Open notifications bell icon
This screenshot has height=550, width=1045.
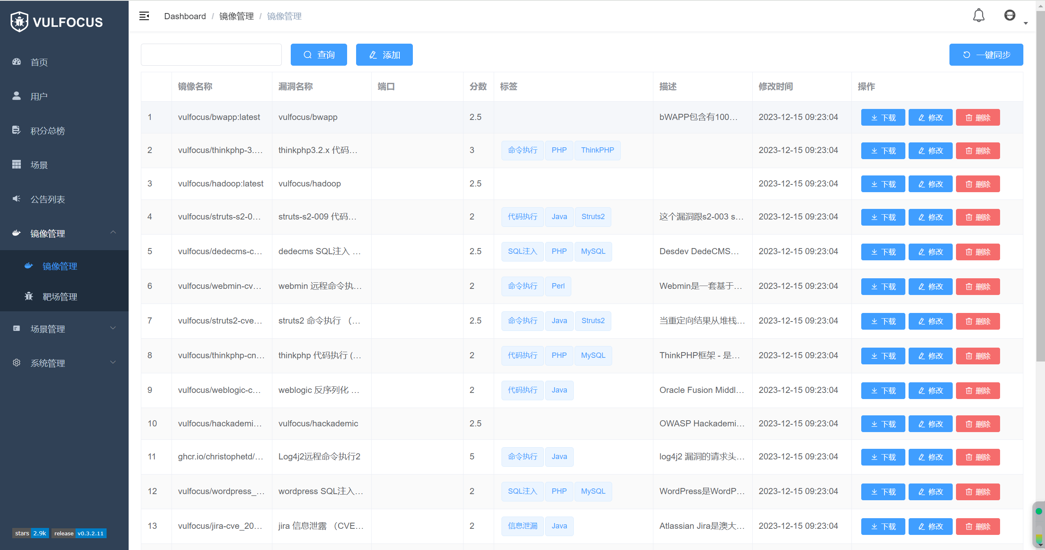pos(978,16)
